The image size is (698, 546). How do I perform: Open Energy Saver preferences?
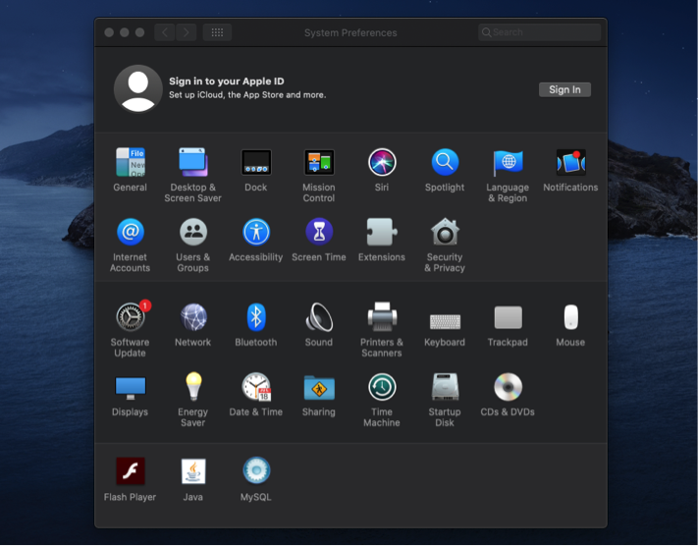193,387
